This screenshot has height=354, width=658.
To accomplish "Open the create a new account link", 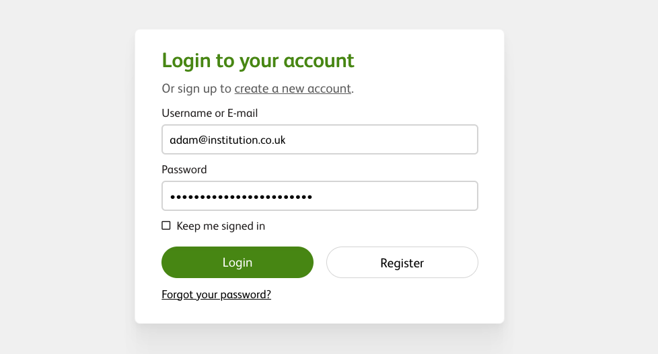I will (293, 89).
